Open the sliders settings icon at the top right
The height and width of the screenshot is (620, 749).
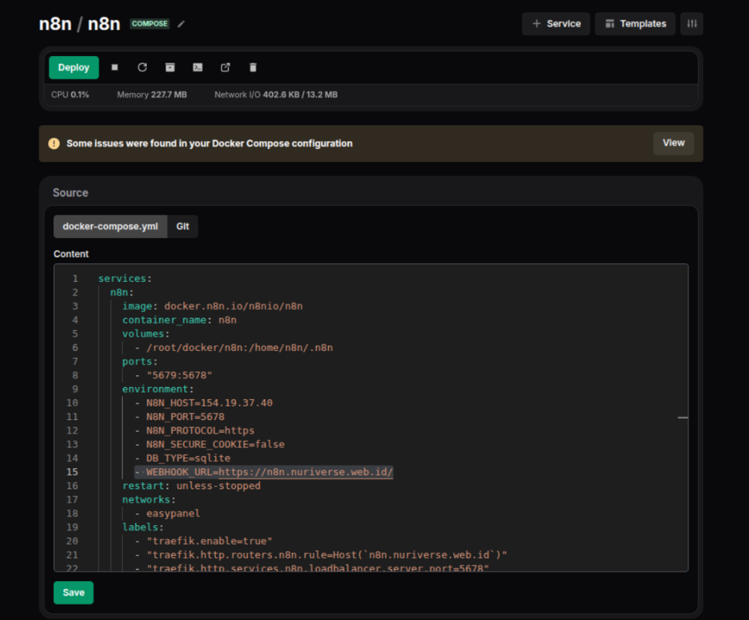click(691, 24)
